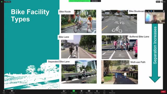Click the green viewing-screen notification banner
167x94 pixels.
[x=79, y=1]
